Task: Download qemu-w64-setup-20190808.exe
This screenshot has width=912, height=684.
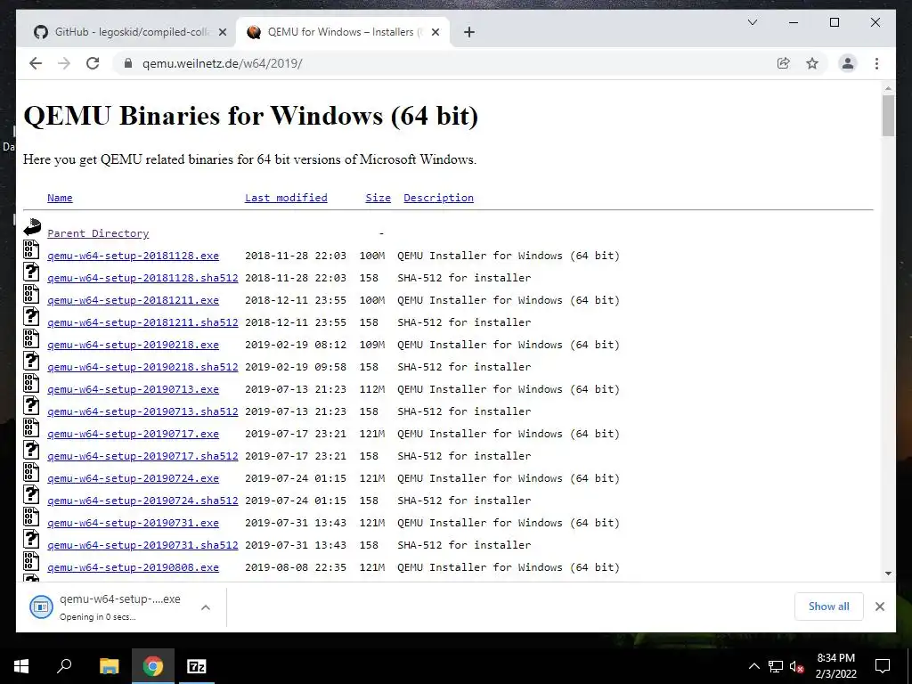Action: (x=134, y=567)
